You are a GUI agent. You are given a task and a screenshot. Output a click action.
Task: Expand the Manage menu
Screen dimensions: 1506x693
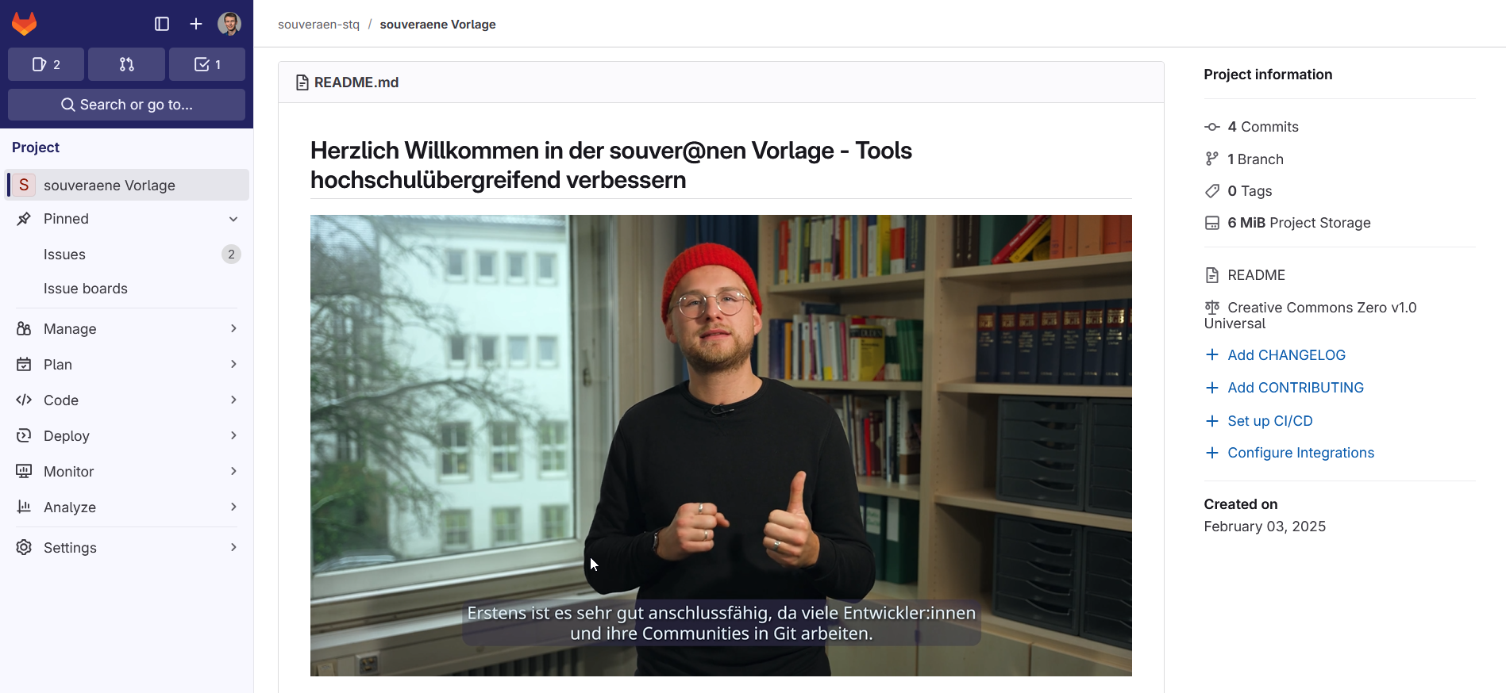[x=127, y=329]
